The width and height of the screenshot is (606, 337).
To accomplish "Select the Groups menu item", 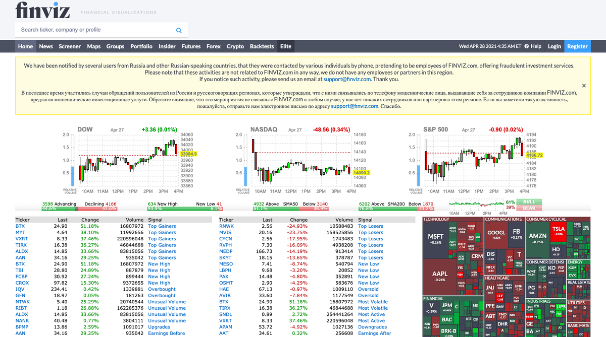I will (115, 46).
